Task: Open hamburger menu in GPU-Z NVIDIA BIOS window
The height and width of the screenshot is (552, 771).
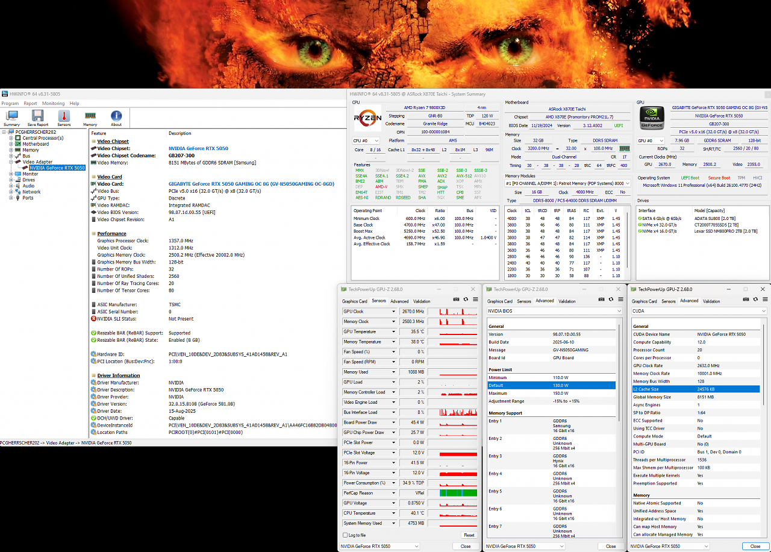Action: [620, 299]
